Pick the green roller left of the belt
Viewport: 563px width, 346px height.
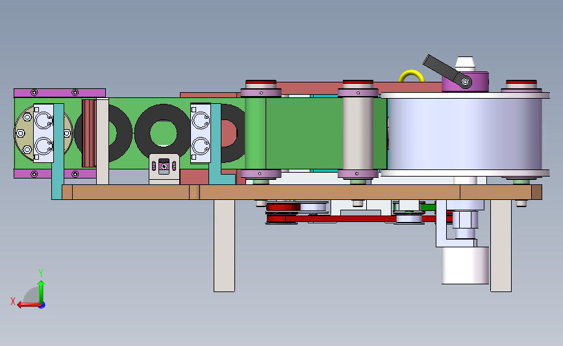256,133
